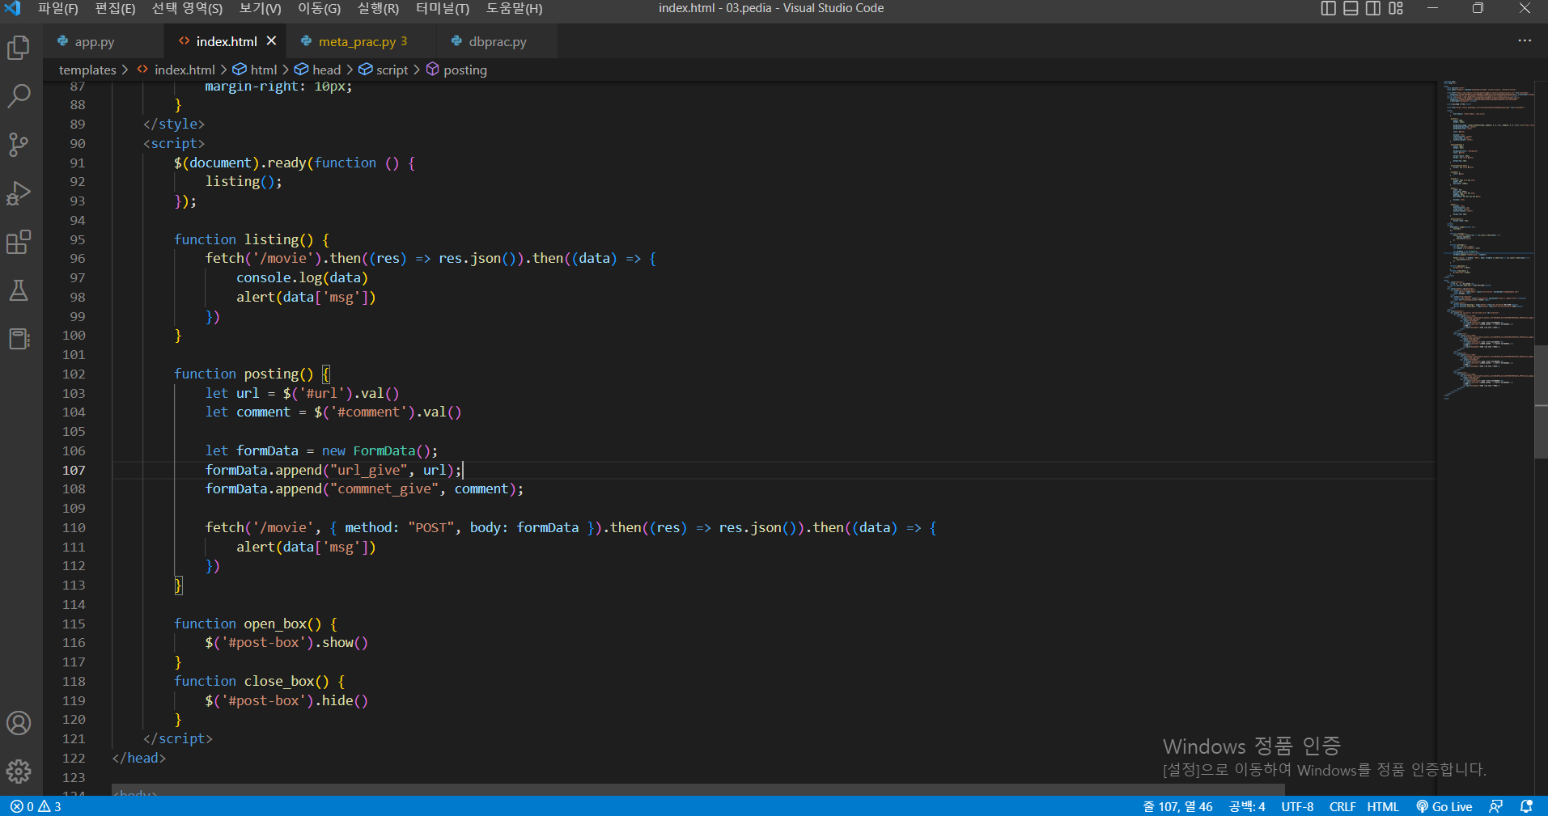Open the 보기(V) menu
This screenshot has height=816, width=1548.
coord(261,9)
